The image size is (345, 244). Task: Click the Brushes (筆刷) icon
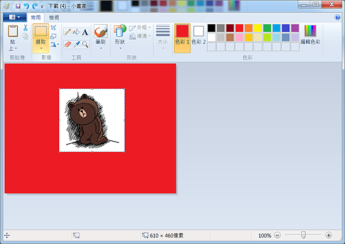[x=101, y=31]
